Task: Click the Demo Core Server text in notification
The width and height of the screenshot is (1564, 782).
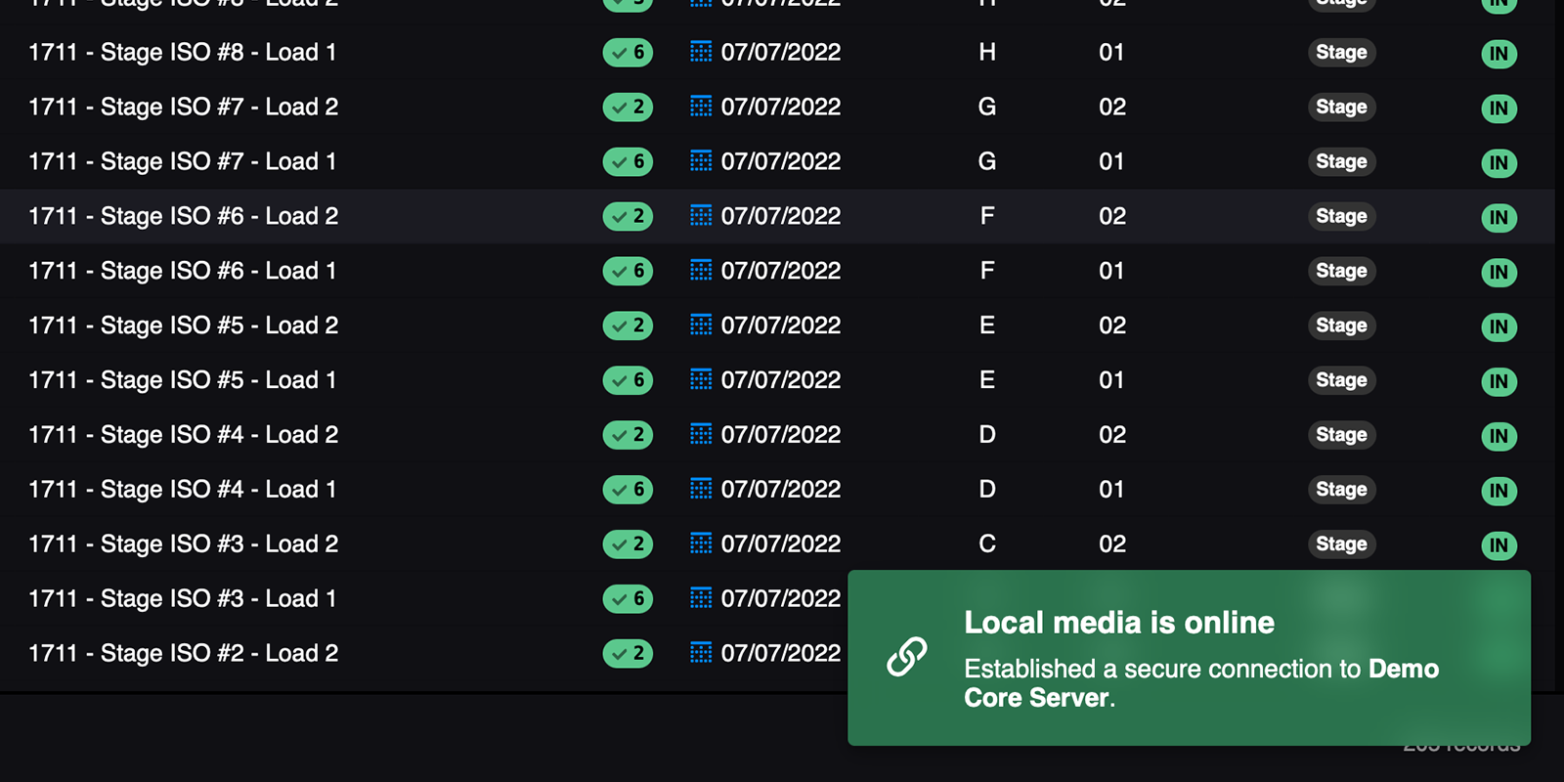Action: (1403, 670)
